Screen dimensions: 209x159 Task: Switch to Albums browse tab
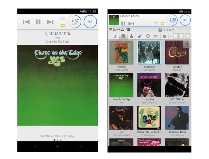pos(123,36)
